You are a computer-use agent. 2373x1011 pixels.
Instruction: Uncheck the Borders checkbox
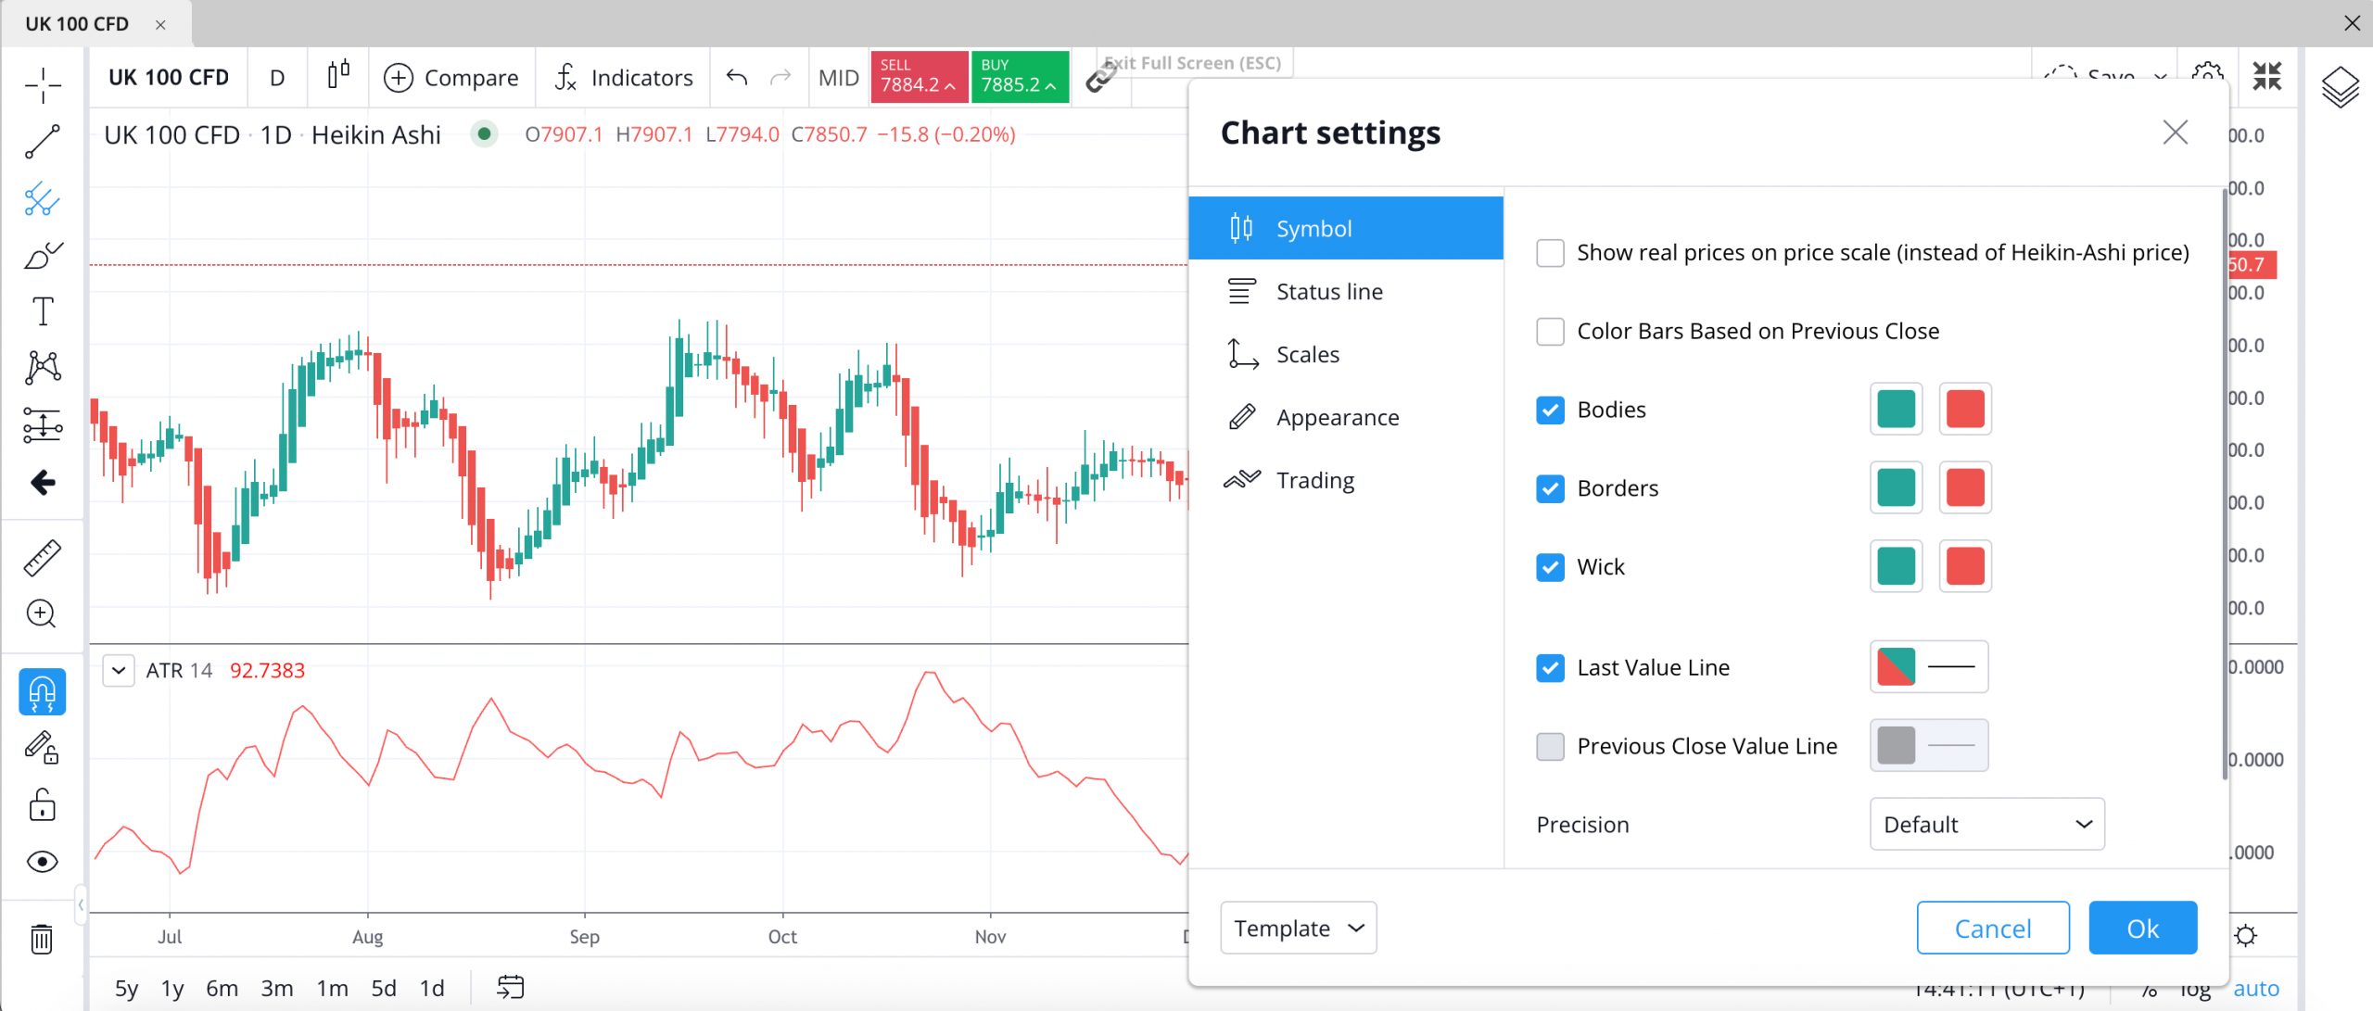pyautogui.click(x=1550, y=488)
